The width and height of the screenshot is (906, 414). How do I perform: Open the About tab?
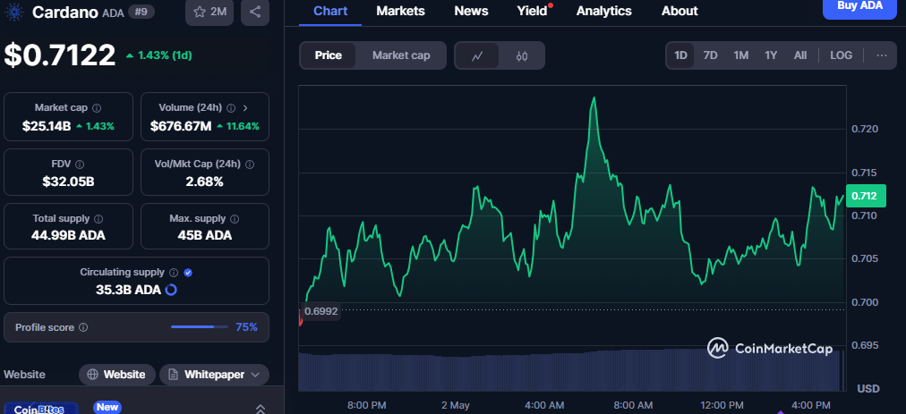[679, 11]
